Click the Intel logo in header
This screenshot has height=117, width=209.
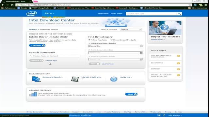(32, 13)
